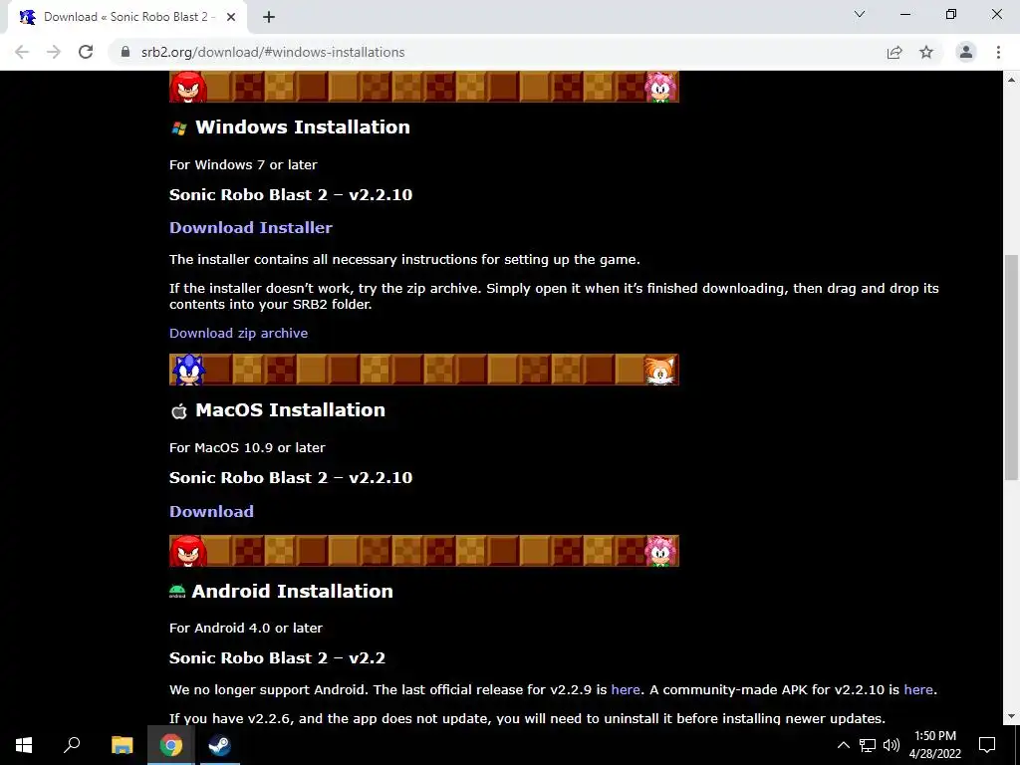
Task: Minimize the Chrome window
Action: coord(904,14)
